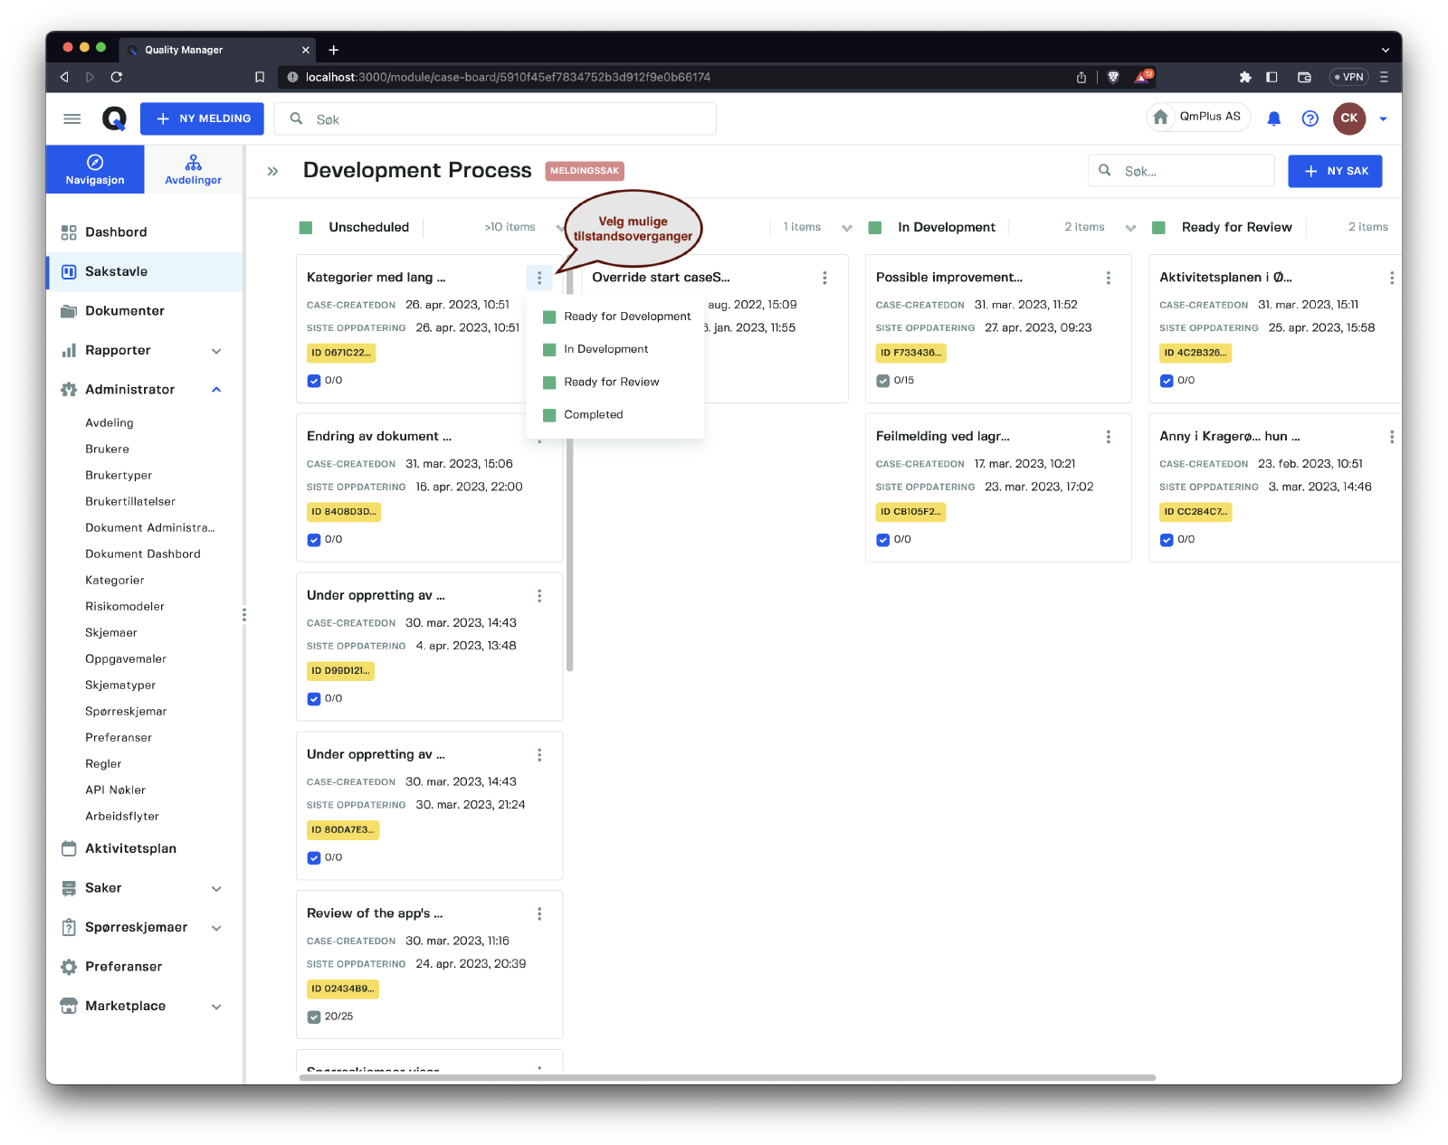Click three-dot menu on Review of the app's card
The height and width of the screenshot is (1145, 1448).
[539, 913]
